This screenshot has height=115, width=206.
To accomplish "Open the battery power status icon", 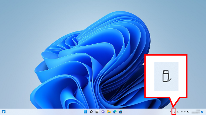I will click(x=188, y=112).
